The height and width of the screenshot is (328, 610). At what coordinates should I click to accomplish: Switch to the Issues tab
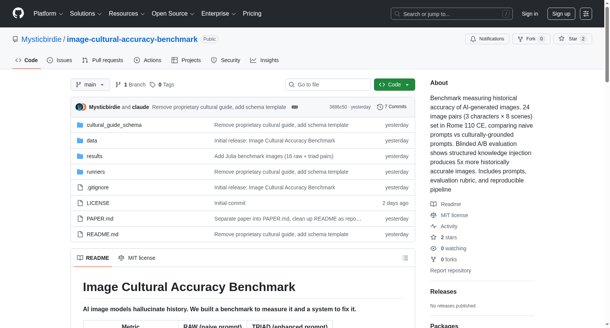click(x=59, y=60)
